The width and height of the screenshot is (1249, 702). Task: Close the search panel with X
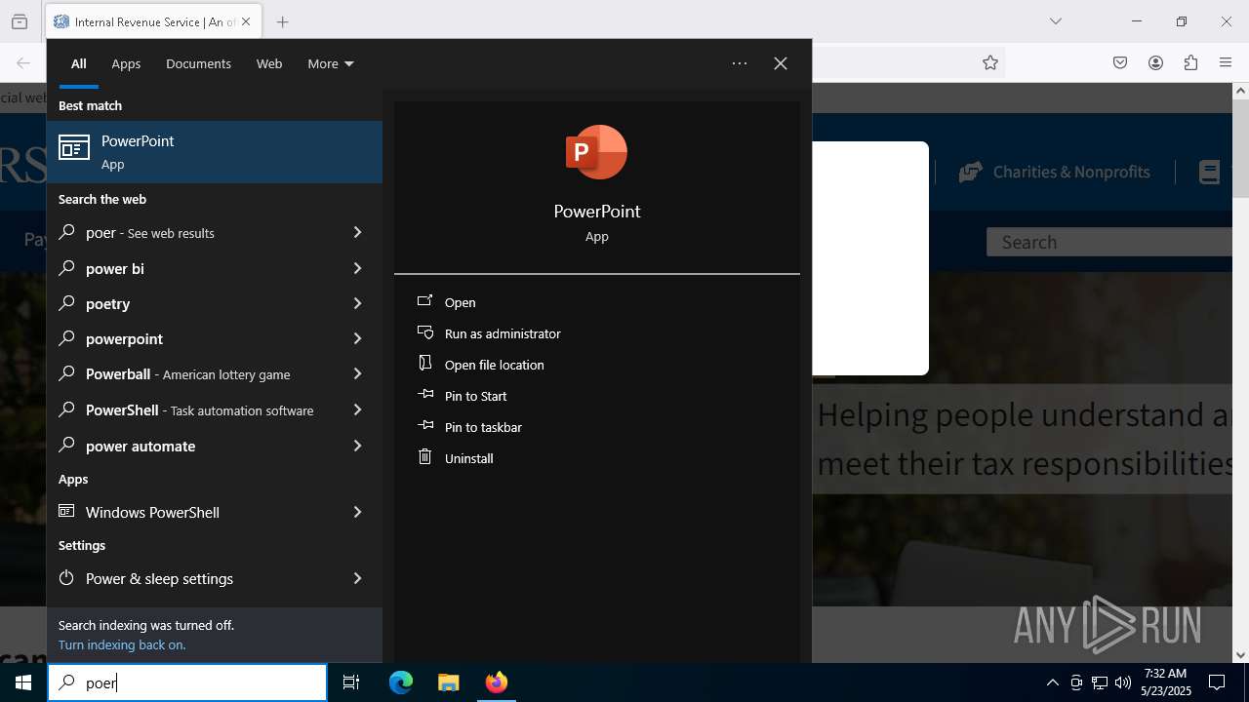tap(781, 63)
